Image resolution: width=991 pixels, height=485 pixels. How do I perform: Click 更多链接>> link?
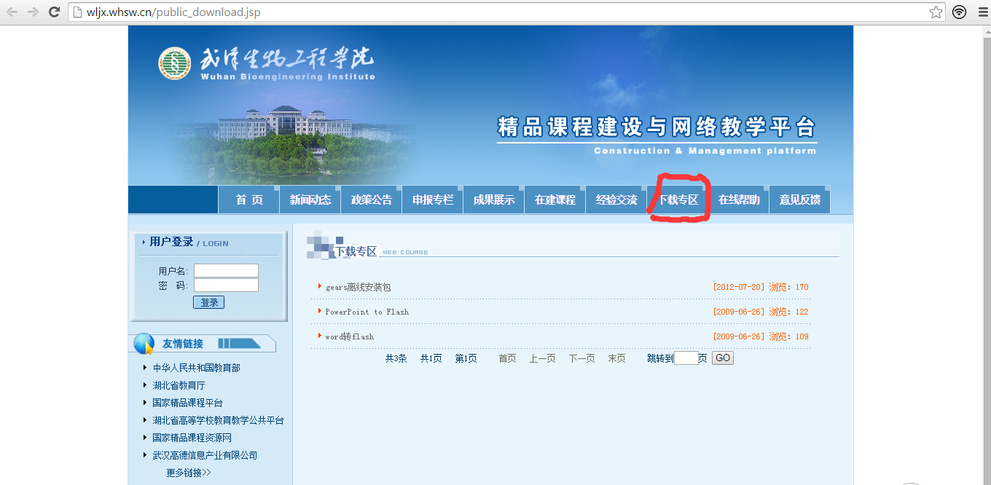click(189, 473)
